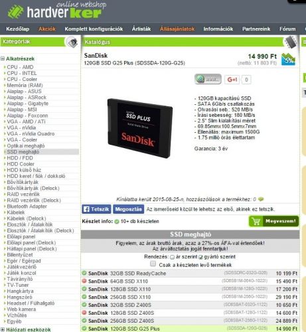Open the Memória (RAM) category
This screenshot has width=306, height=332.
tap(25, 85)
